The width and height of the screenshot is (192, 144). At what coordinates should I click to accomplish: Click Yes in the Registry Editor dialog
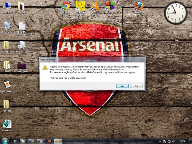(122, 86)
